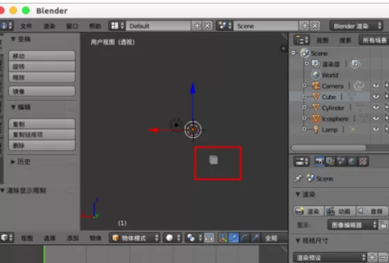Expand the Cylinder tree item
Screen dimensions: 389x263
pos(304,107)
